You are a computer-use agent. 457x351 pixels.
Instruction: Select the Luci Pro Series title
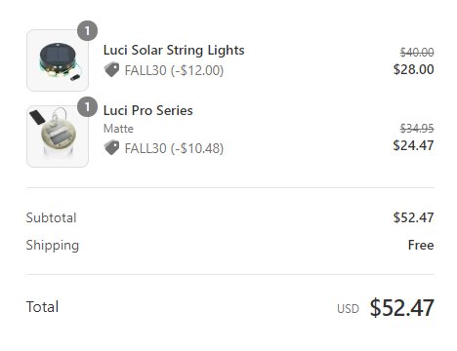(x=148, y=110)
